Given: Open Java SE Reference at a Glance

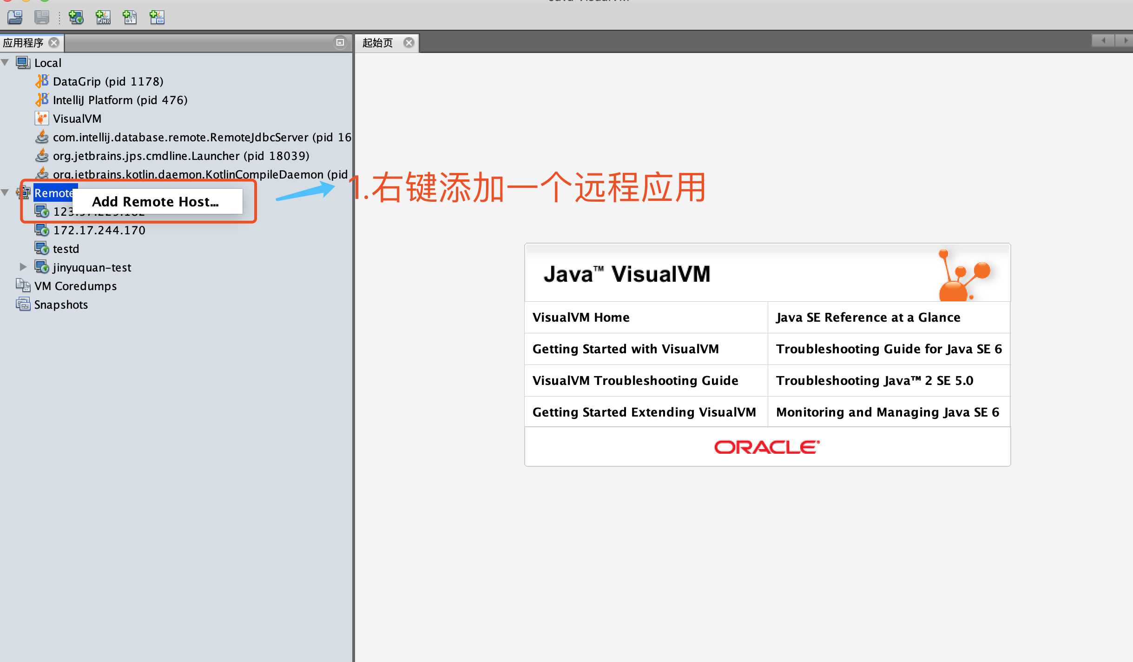Looking at the screenshot, I should 868,317.
